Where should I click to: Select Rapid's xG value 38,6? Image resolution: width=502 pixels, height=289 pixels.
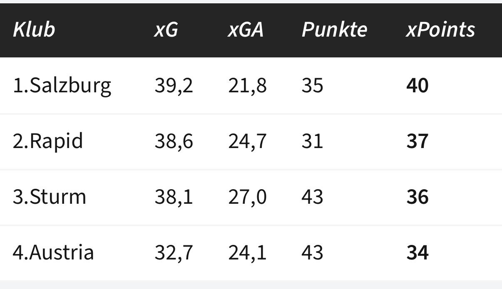point(174,141)
